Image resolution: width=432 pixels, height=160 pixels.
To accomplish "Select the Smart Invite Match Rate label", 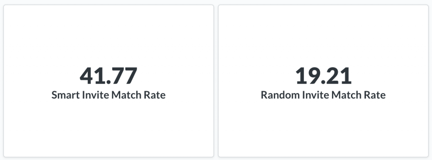I will 108,95.
